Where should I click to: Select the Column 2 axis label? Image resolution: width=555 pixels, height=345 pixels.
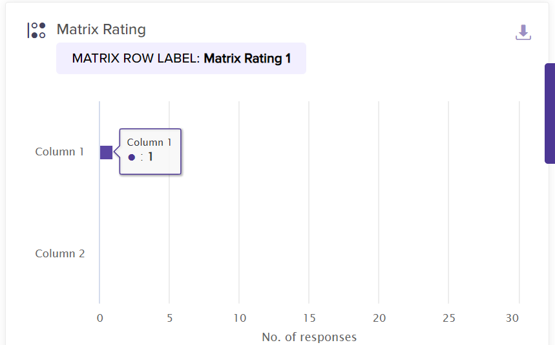tap(59, 253)
